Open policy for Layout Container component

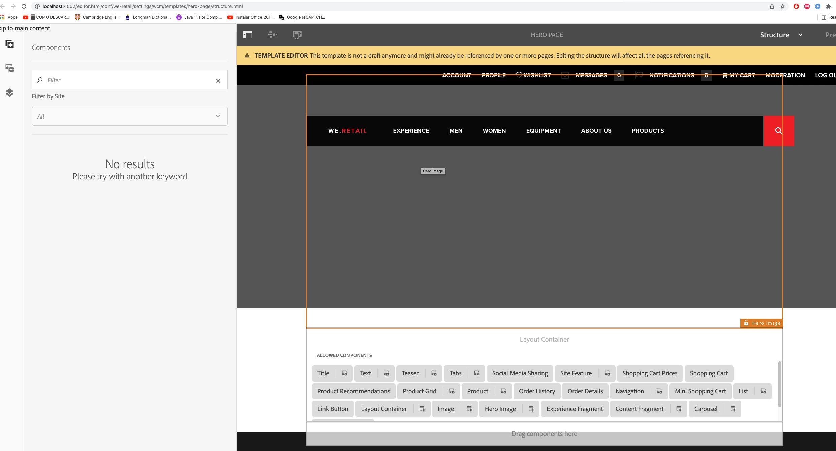coord(422,409)
